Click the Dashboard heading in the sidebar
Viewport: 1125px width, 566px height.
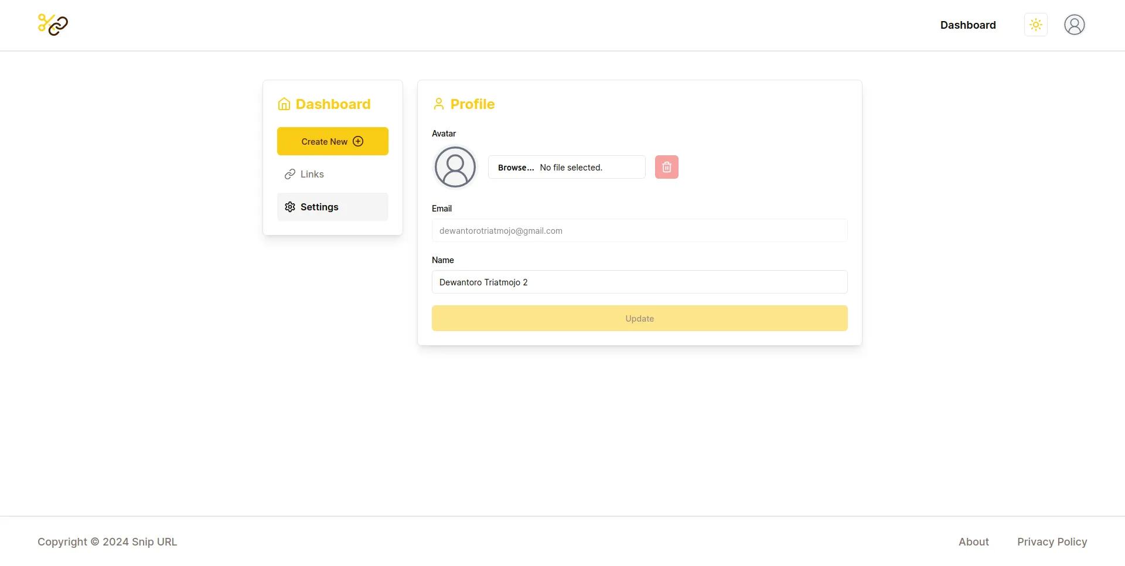pos(333,104)
